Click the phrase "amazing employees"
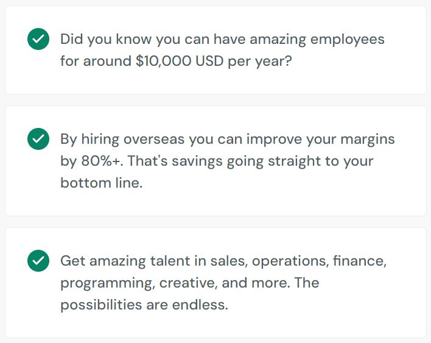 (x=317, y=40)
